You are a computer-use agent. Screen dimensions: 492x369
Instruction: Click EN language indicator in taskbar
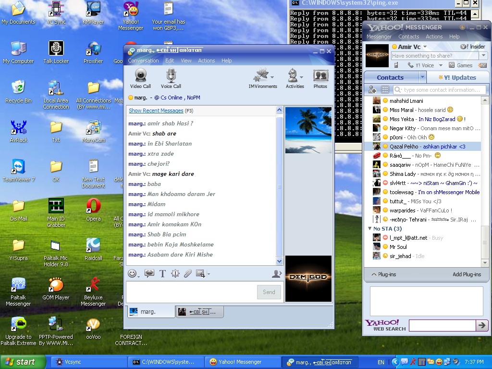[381, 362]
